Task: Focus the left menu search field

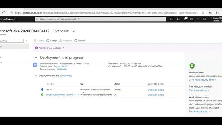Action: click(x=11, y=41)
